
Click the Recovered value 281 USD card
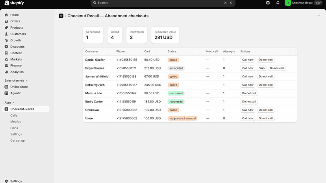click(165, 35)
